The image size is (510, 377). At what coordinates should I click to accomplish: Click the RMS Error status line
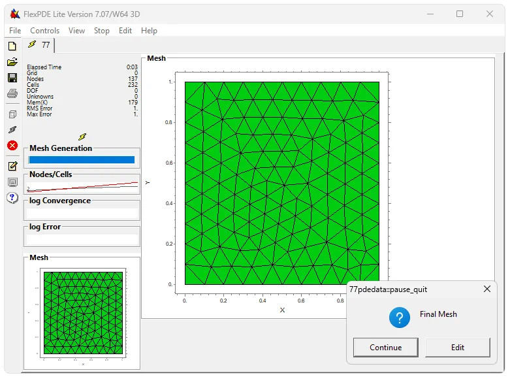tap(82, 108)
